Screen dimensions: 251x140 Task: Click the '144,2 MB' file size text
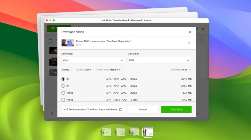(186, 100)
